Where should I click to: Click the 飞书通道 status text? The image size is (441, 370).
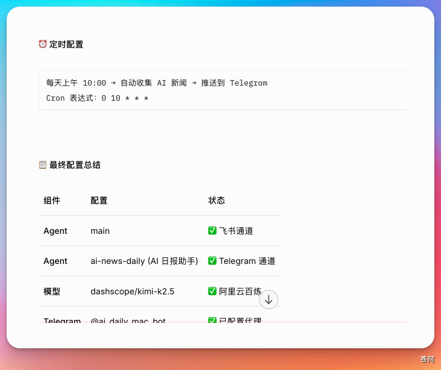pyautogui.click(x=236, y=231)
